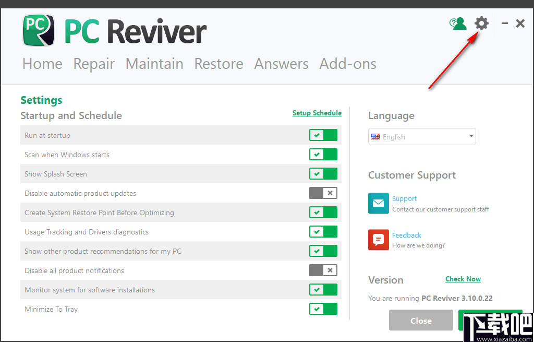Image resolution: width=534 pixels, height=342 pixels.
Task: Click the flag icon beside English
Action: click(375, 136)
